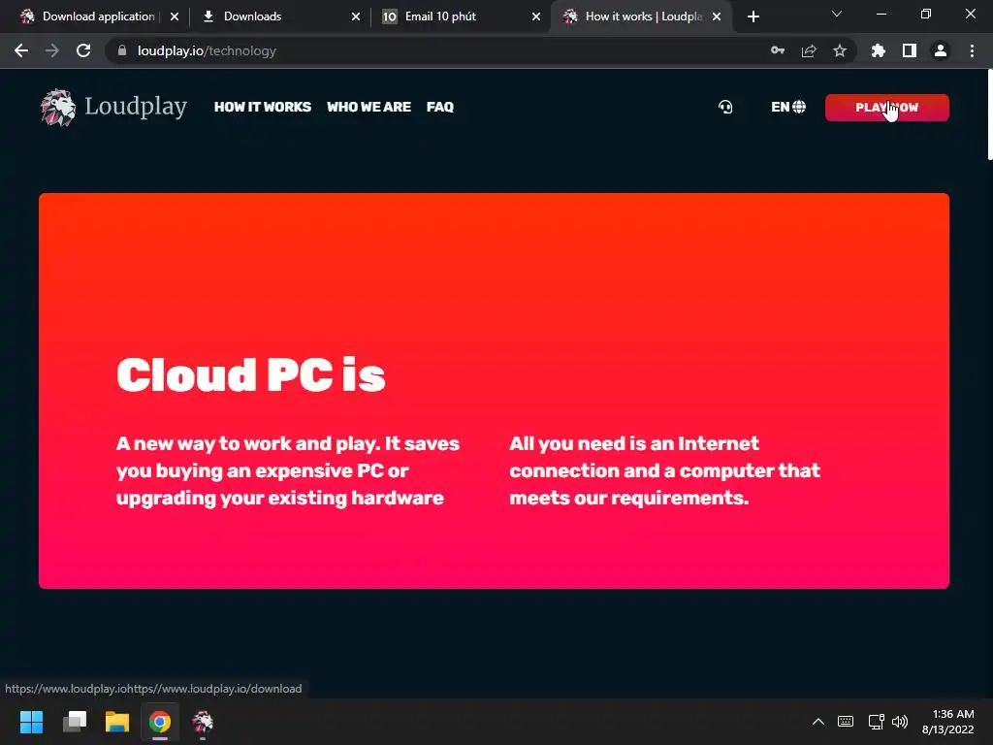Open the tab search chevron
Viewport: 993px width, 745px height.
[x=837, y=14]
